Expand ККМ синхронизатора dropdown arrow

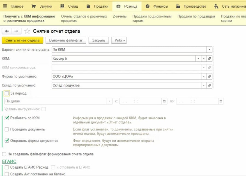(x=204, y=68)
